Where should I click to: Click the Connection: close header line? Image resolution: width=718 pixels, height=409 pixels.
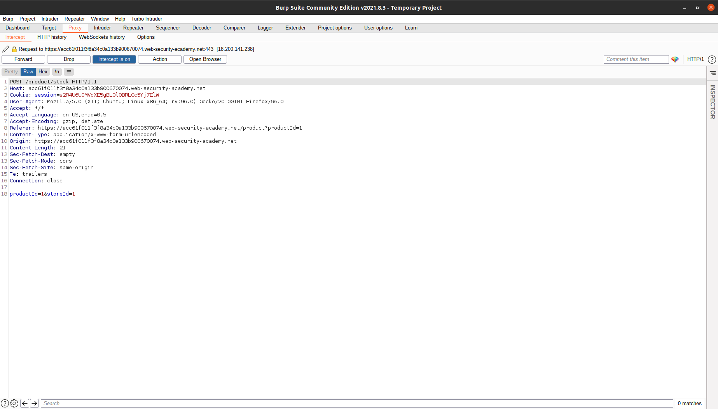(36, 181)
